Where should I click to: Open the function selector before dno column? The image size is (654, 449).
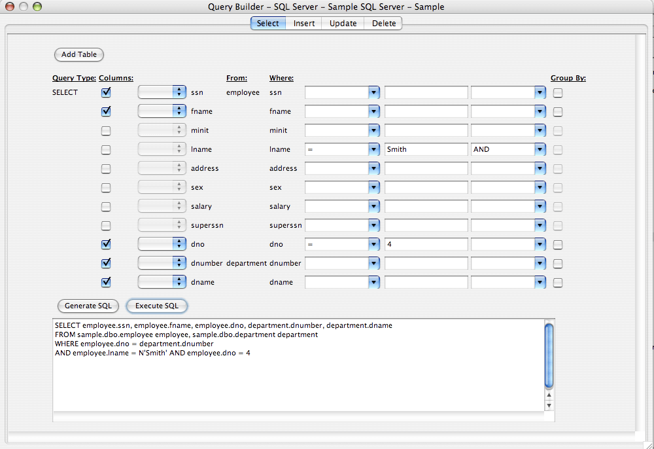point(162,244)
